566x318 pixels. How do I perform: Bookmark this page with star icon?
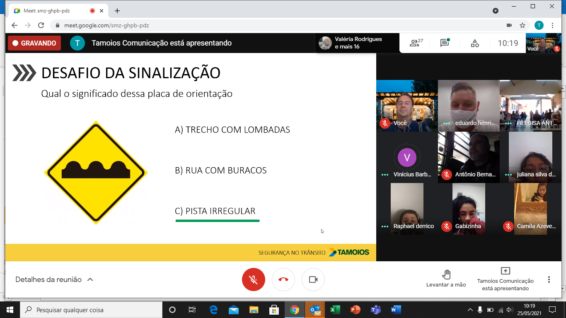pyautogui.click(x=522, y=25)
